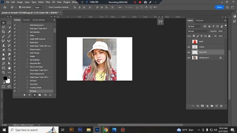Select the Move tool in the toolbox

click(x=3, y=23)
